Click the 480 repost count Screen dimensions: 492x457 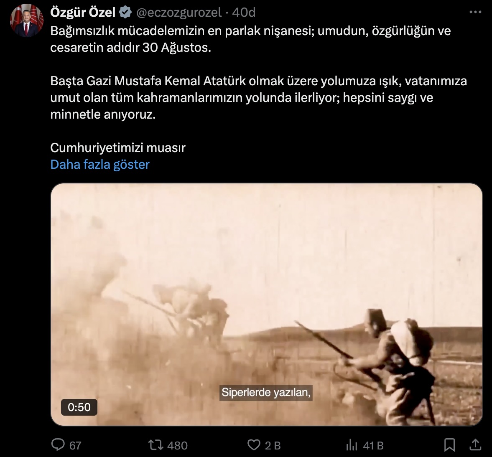tap(178, 445)
